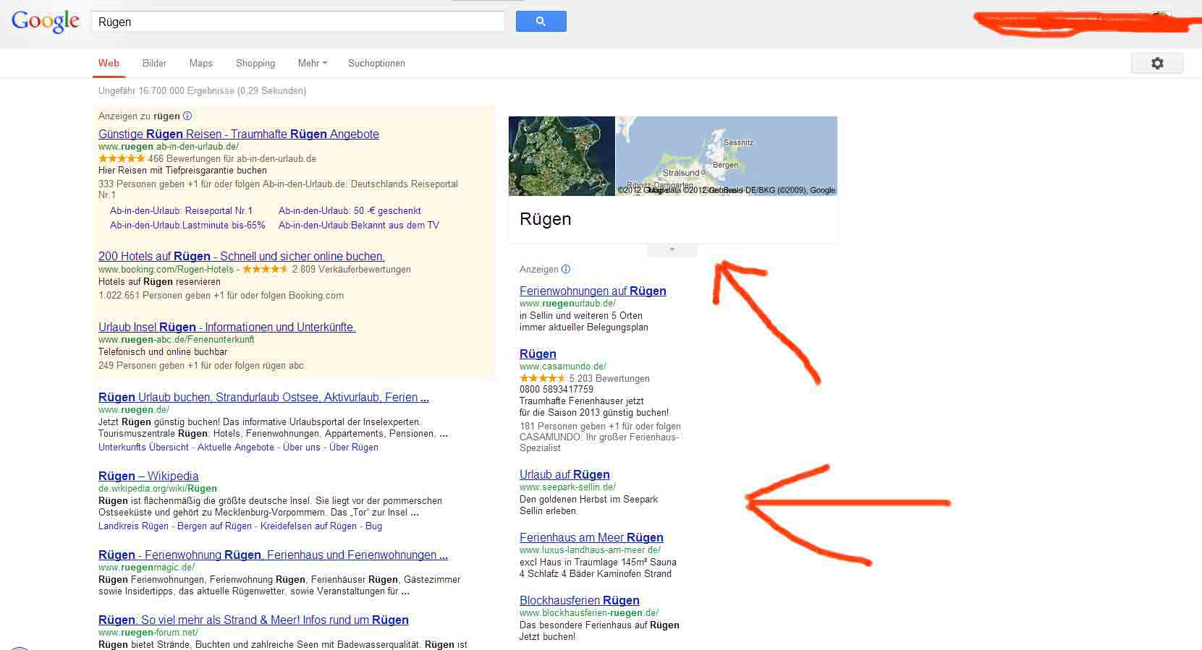Click '5.203 Bewertungen' casamundo rating text
Screen dimensions: 1202x650
(609, 379)
